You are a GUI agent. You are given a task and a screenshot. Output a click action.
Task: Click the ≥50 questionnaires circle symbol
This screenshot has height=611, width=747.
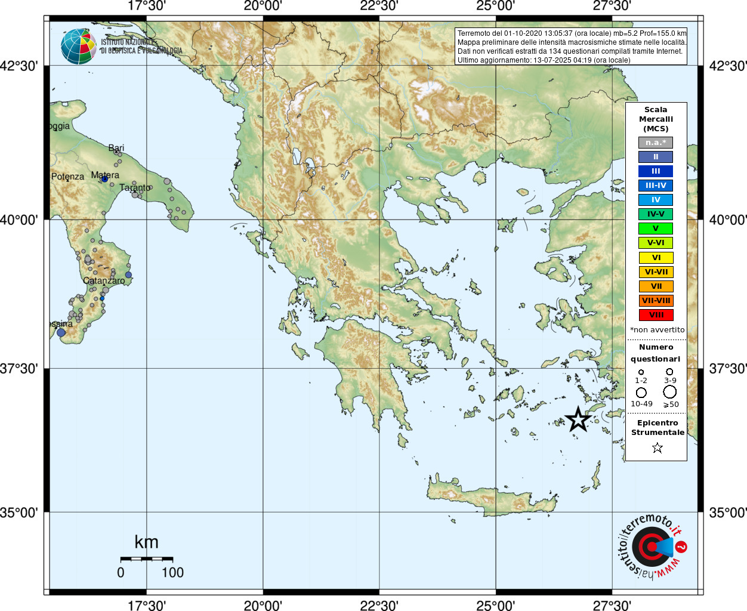pyautogui.click(x=670, y=391)
